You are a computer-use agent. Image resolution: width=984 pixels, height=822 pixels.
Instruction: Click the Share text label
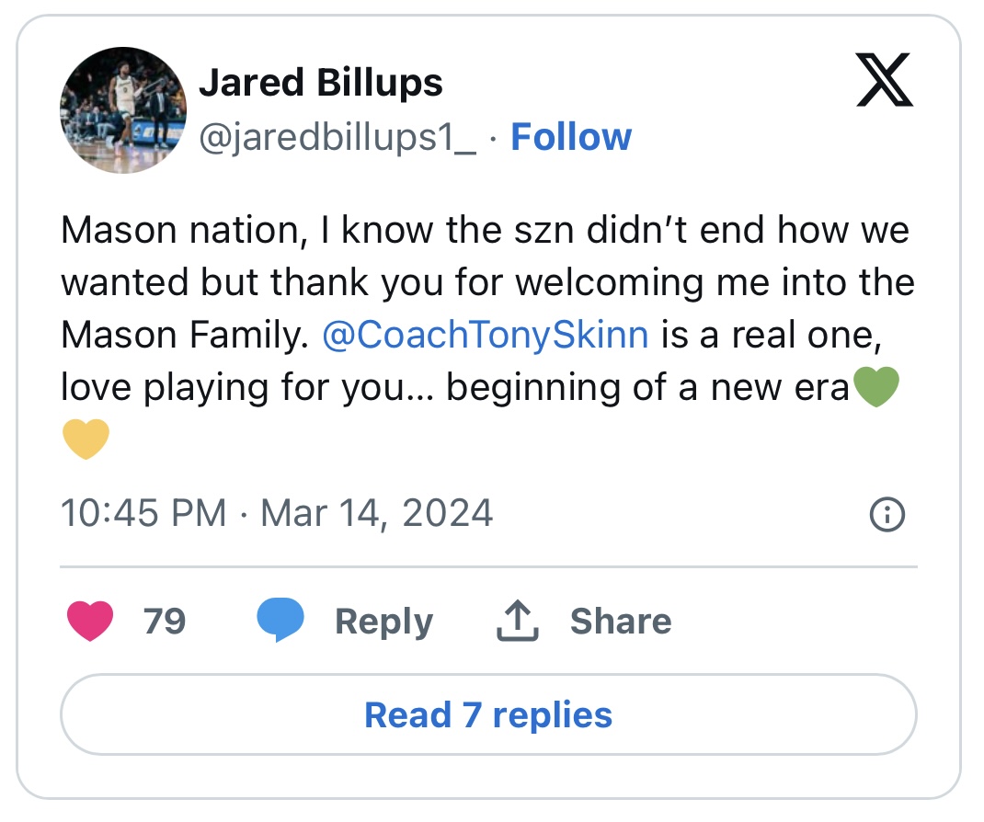point(621,622)
